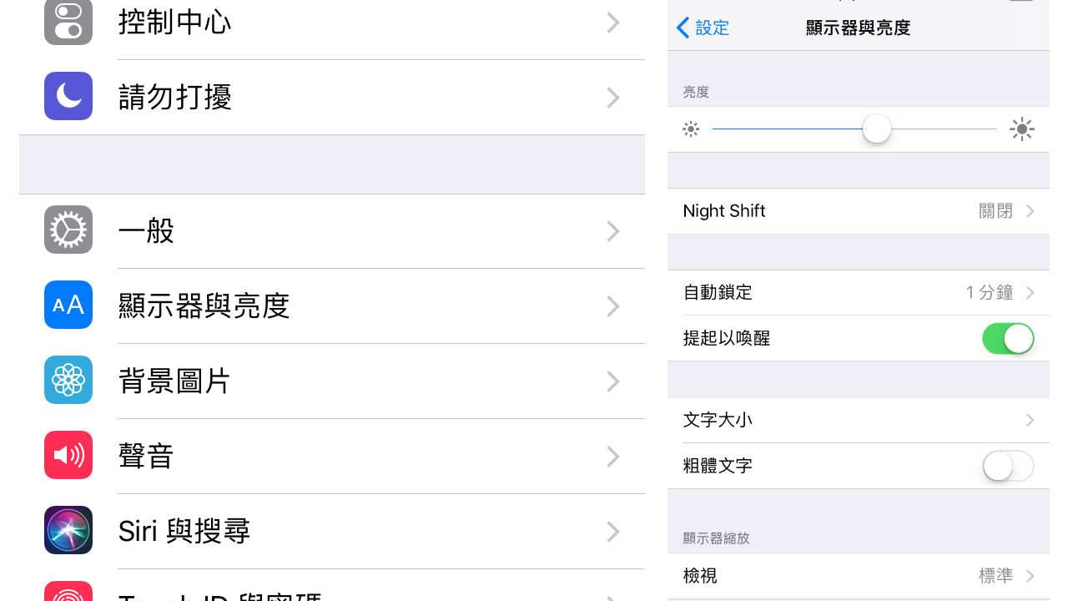This screenshot has height=601, width=1068.
Task: Turn off 提起以喚醒 switch
Action: [1008, 339]
